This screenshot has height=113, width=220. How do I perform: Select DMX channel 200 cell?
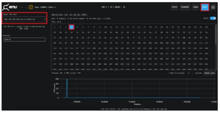coord(71,64)
